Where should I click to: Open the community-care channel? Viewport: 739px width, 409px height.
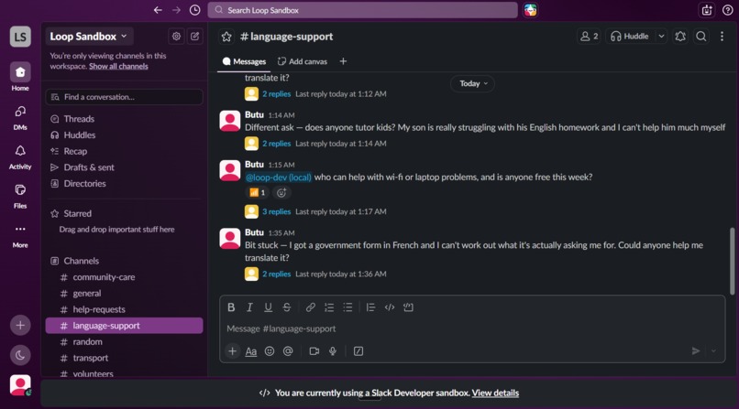coord(124,277)
